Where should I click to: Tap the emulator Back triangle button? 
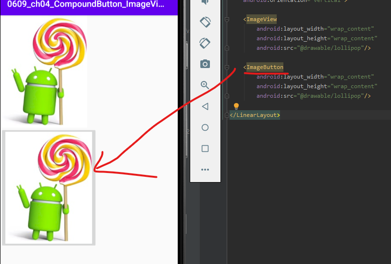[205, 106]
